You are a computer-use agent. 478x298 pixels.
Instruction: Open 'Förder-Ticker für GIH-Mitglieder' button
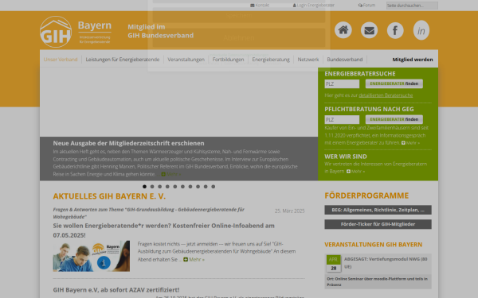(378, 224)
